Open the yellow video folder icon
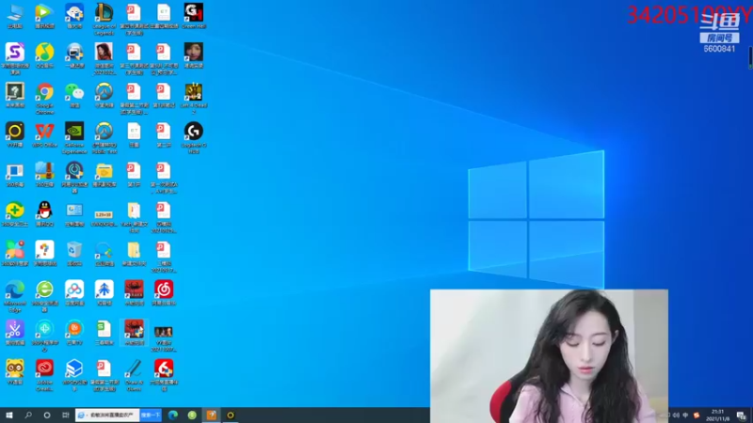The height and width of the screenshot is (423, 753). [104, 174]
